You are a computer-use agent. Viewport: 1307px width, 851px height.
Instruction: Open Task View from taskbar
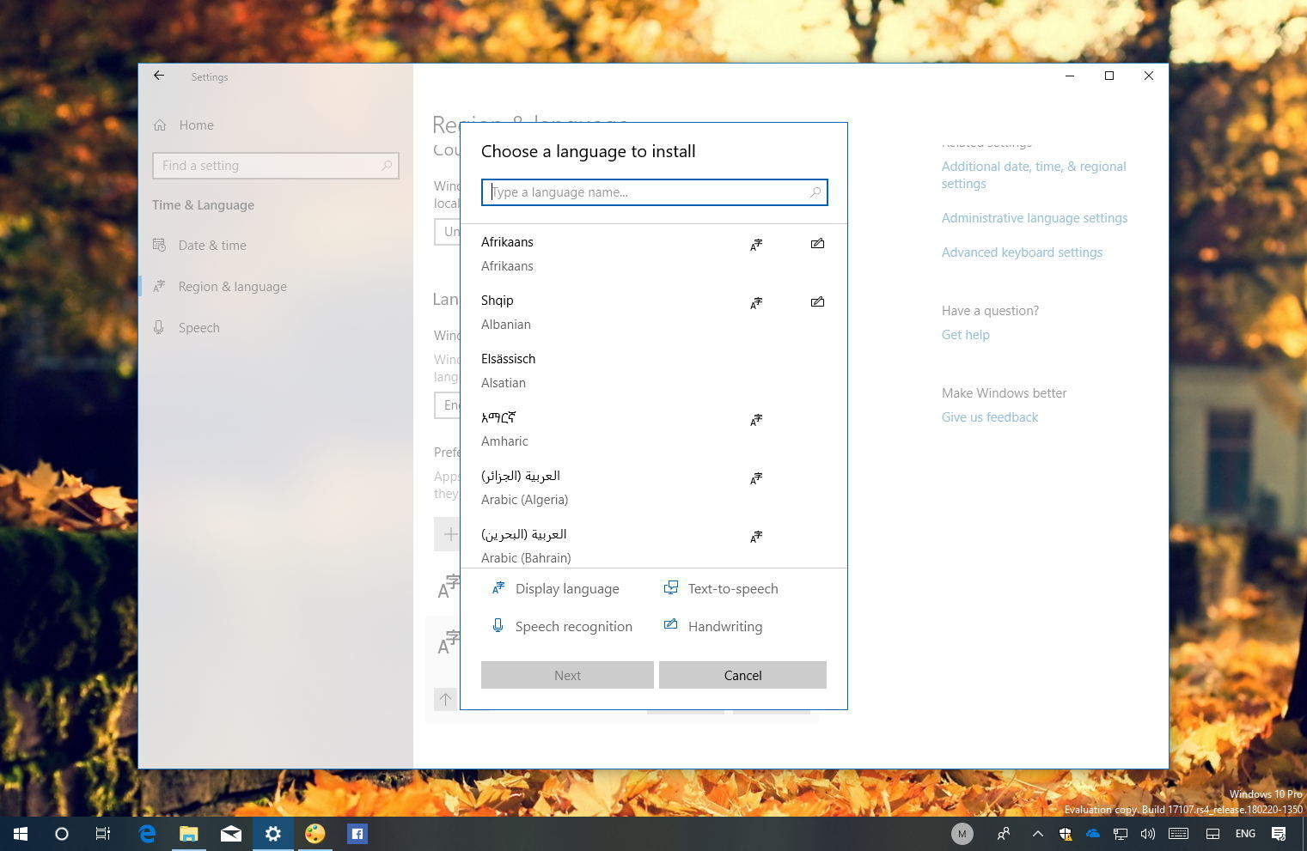[x=103, y=834]
